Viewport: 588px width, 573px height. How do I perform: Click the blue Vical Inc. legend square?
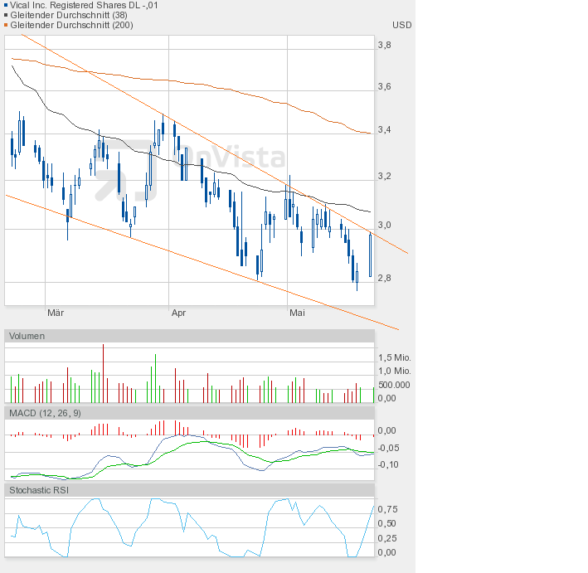coord(7,5)
